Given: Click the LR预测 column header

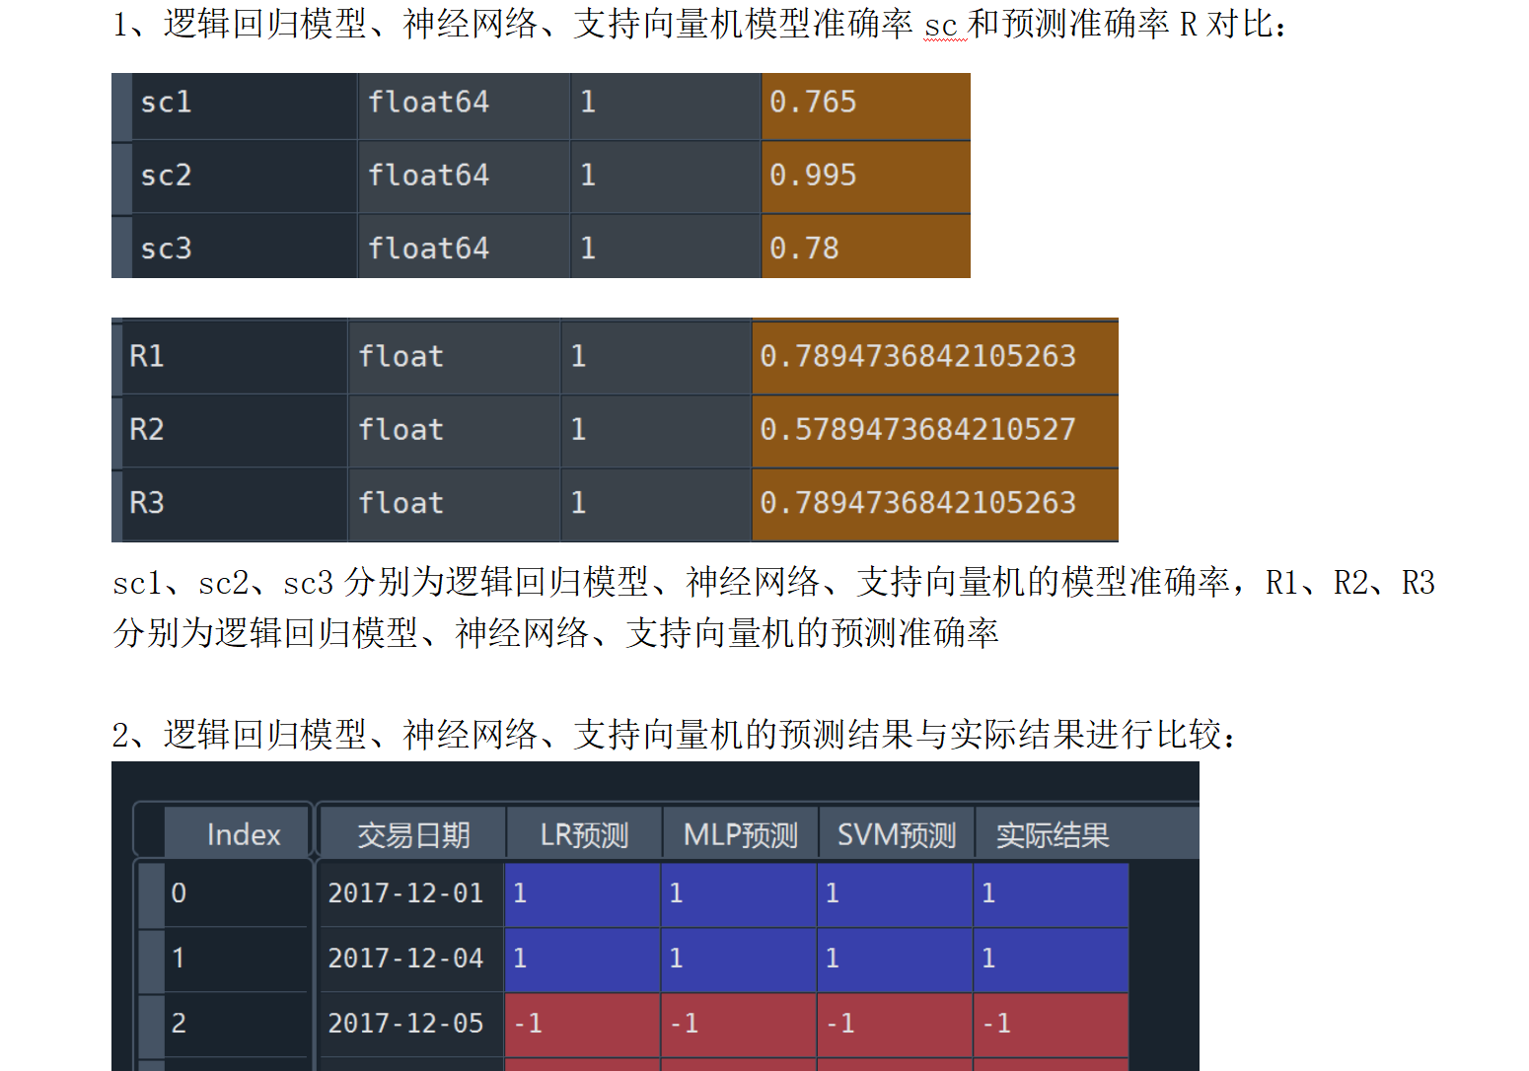Looking at the screenshot, I should (x=584, y=834).
